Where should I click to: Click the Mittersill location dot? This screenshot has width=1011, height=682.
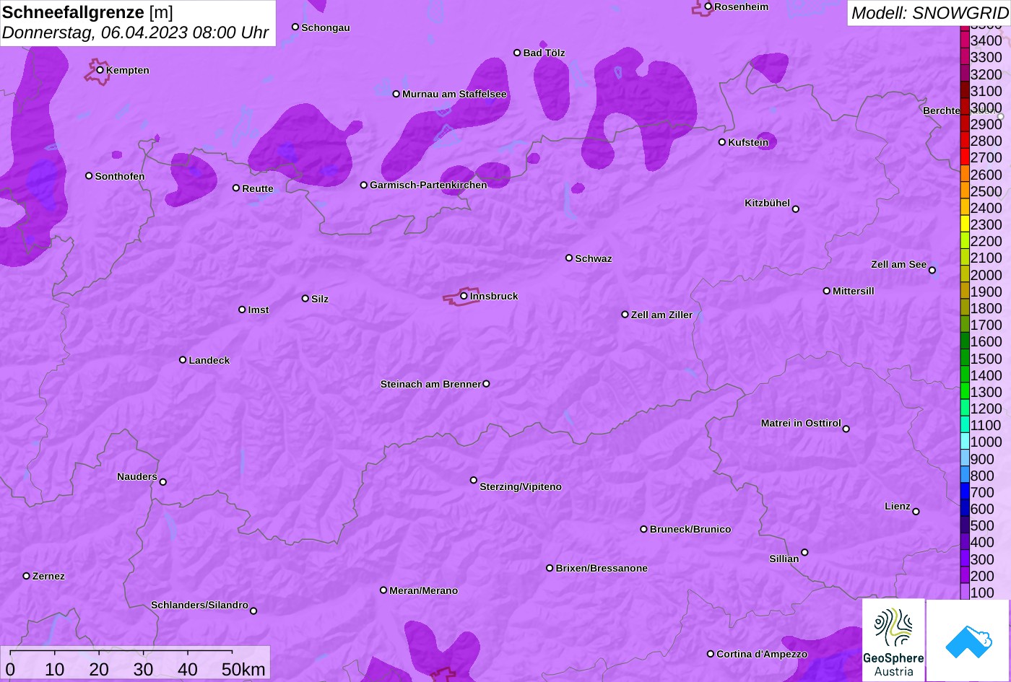pos(827,291)
